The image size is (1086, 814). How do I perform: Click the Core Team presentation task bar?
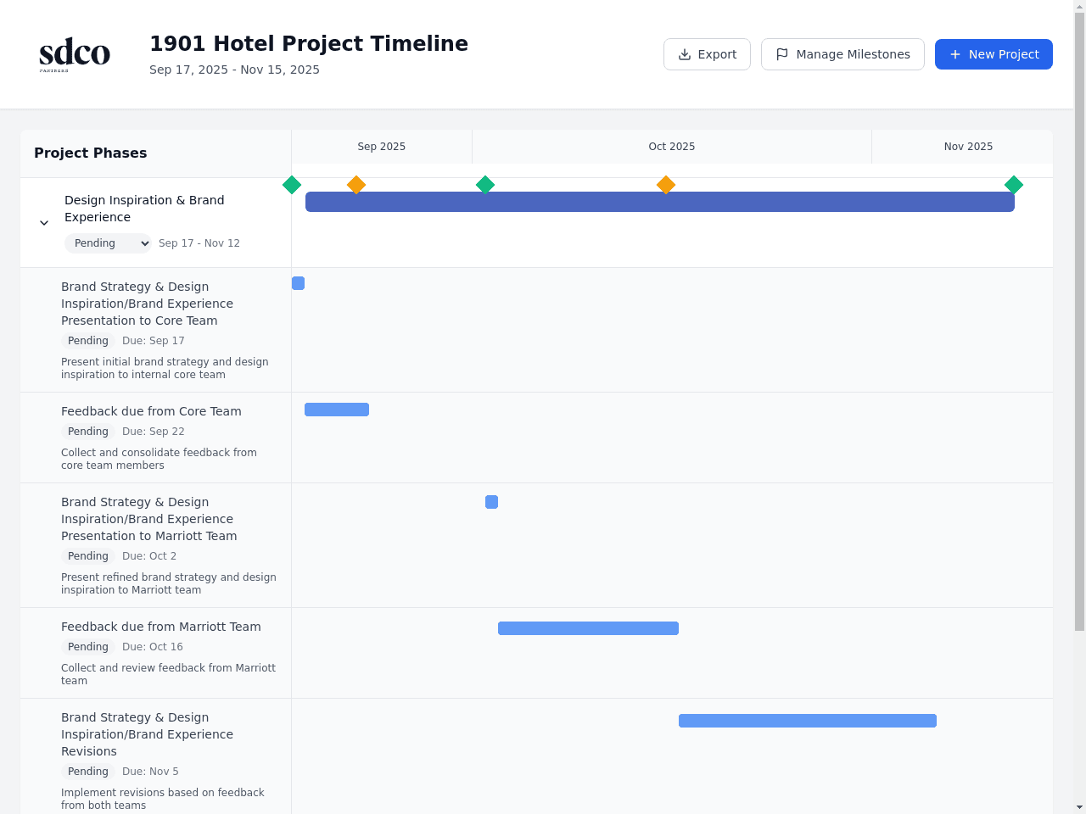coord(298,283)
